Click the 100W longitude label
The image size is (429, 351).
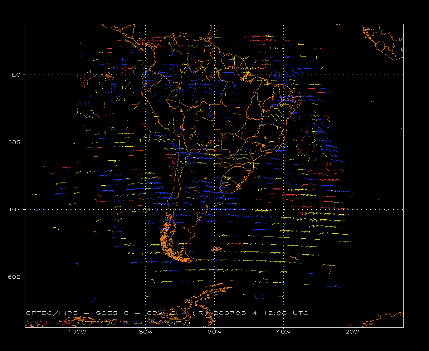(x=77, y=332)
